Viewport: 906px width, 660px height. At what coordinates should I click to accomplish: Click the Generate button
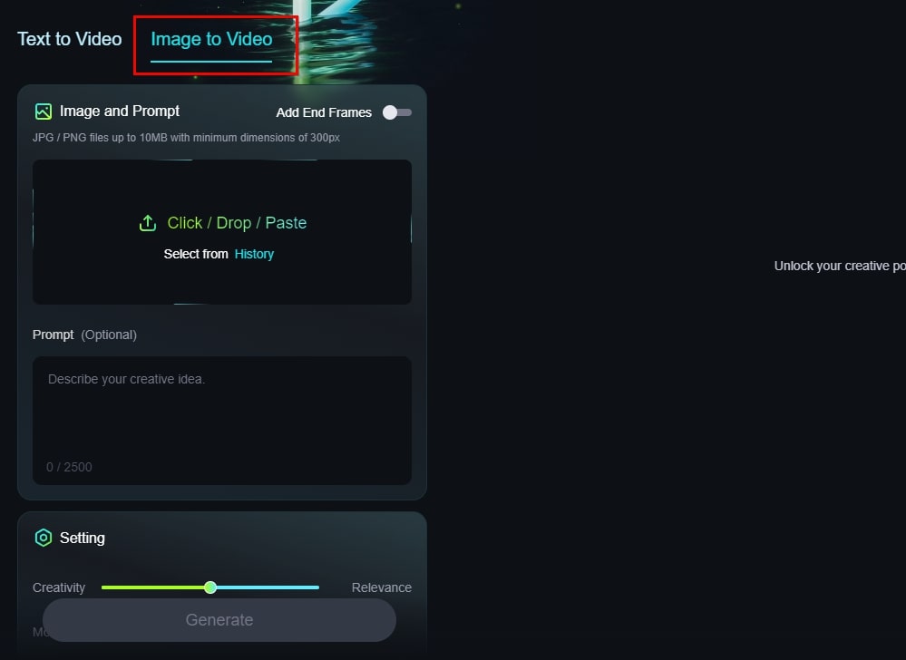pyautogui.click(x=219, y=619)
